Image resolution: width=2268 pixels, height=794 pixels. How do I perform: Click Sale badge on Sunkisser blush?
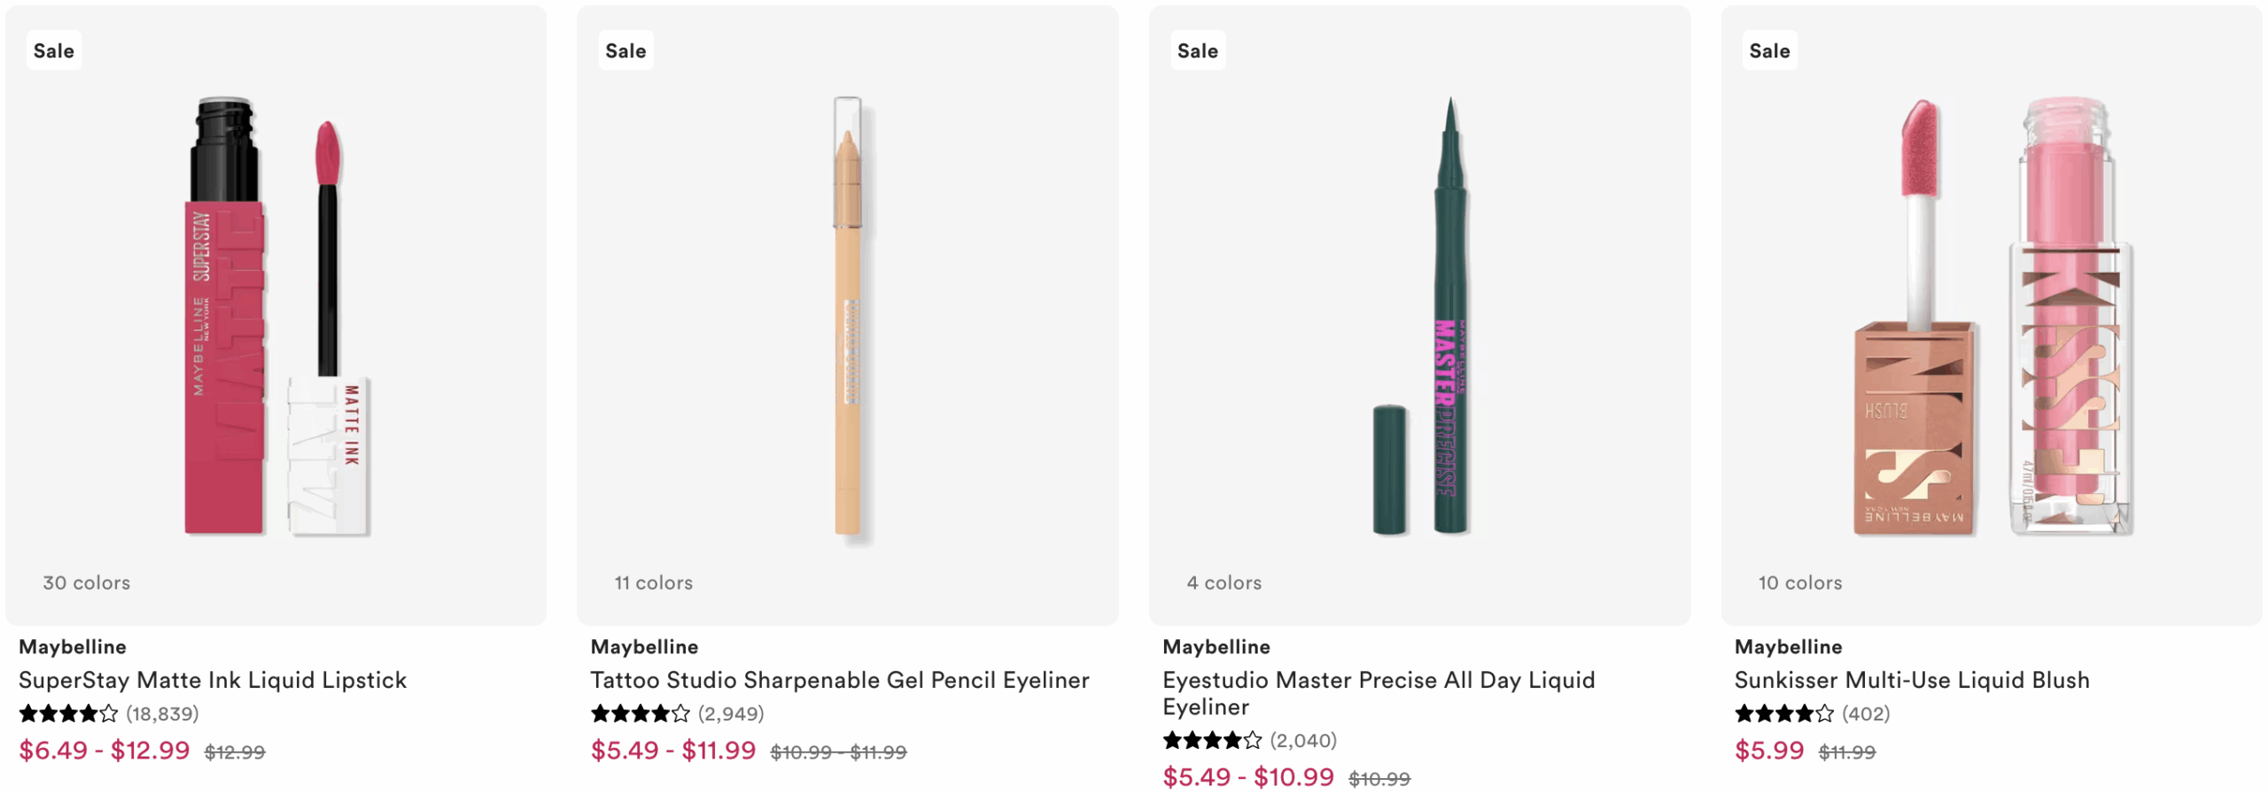[1769, 50]
